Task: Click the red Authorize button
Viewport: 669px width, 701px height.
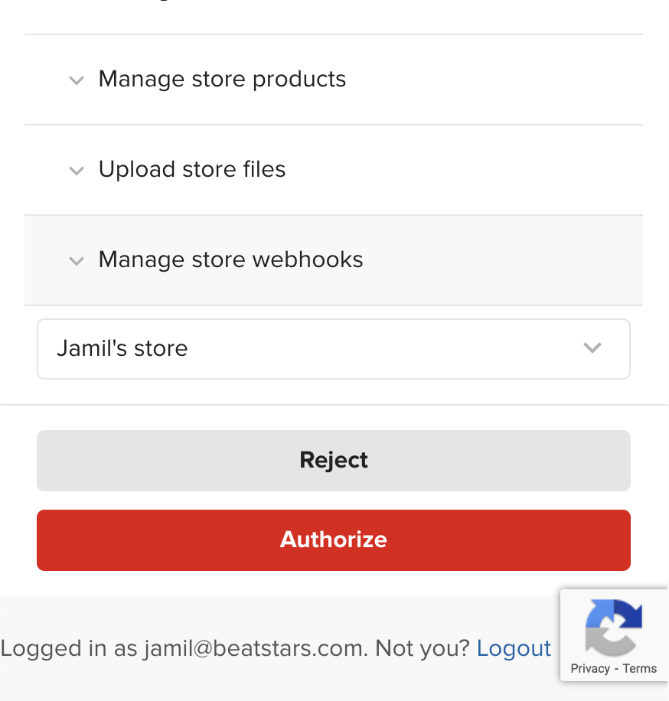Action: [x=334, y=540]
